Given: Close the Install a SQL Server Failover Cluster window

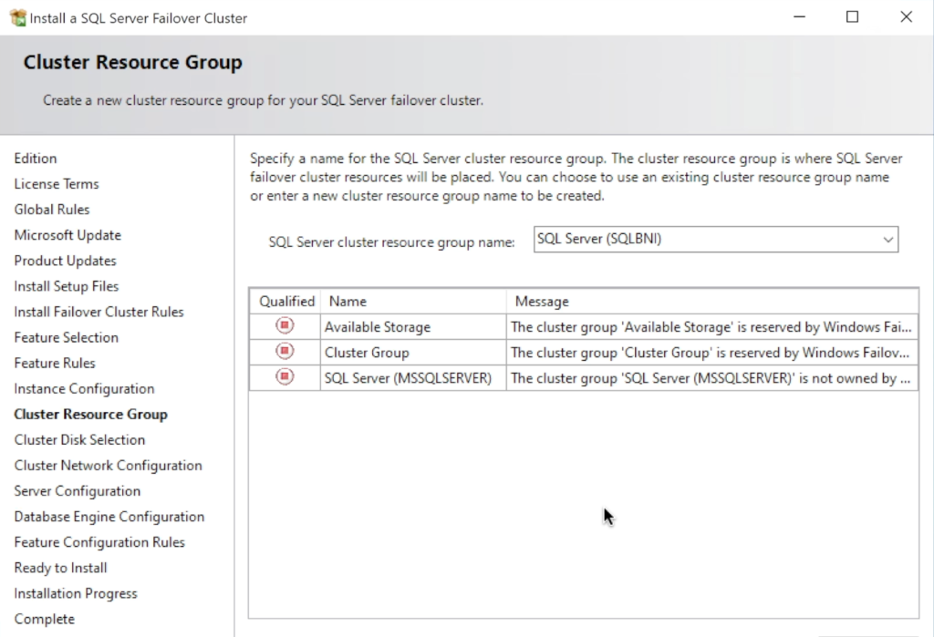Looking at the screenshot, I should click(x=906, y=17).
